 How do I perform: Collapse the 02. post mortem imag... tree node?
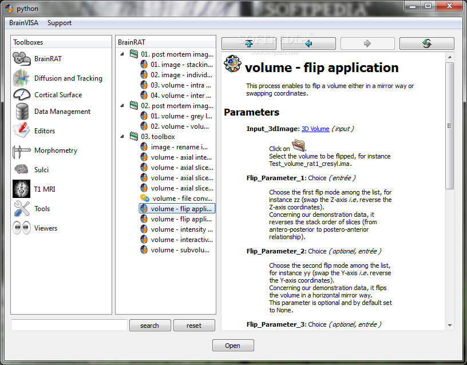(x=122, y=106)
